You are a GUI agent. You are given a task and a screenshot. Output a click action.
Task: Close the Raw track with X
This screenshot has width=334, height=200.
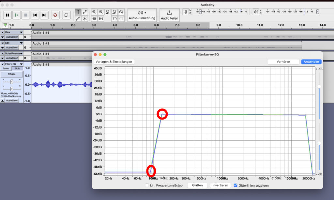tap(2, 32)
